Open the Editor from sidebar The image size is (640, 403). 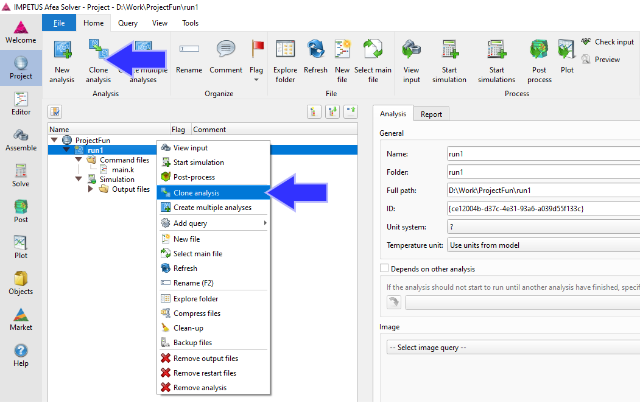pyautogui.click(x=21, y=103)
